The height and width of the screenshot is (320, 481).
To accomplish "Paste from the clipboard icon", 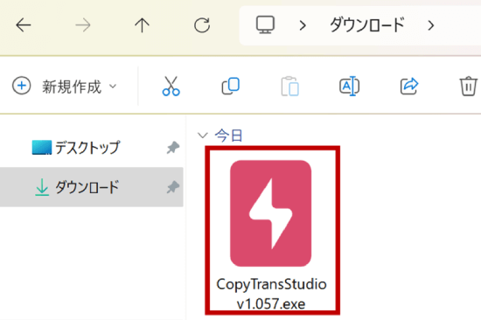I will (289, 87).
